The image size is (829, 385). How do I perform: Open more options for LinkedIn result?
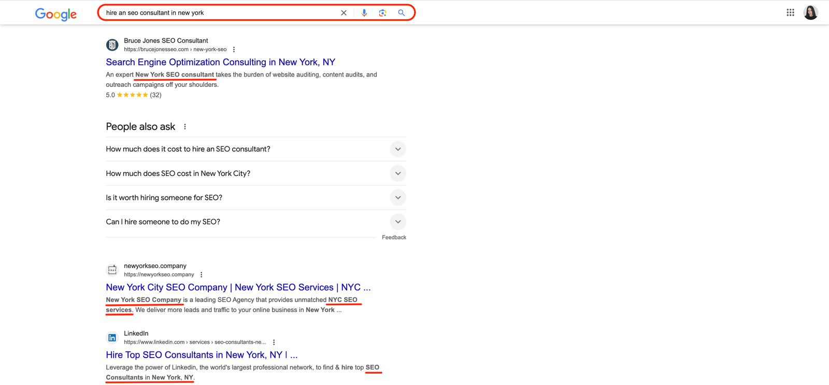point(274,343)
